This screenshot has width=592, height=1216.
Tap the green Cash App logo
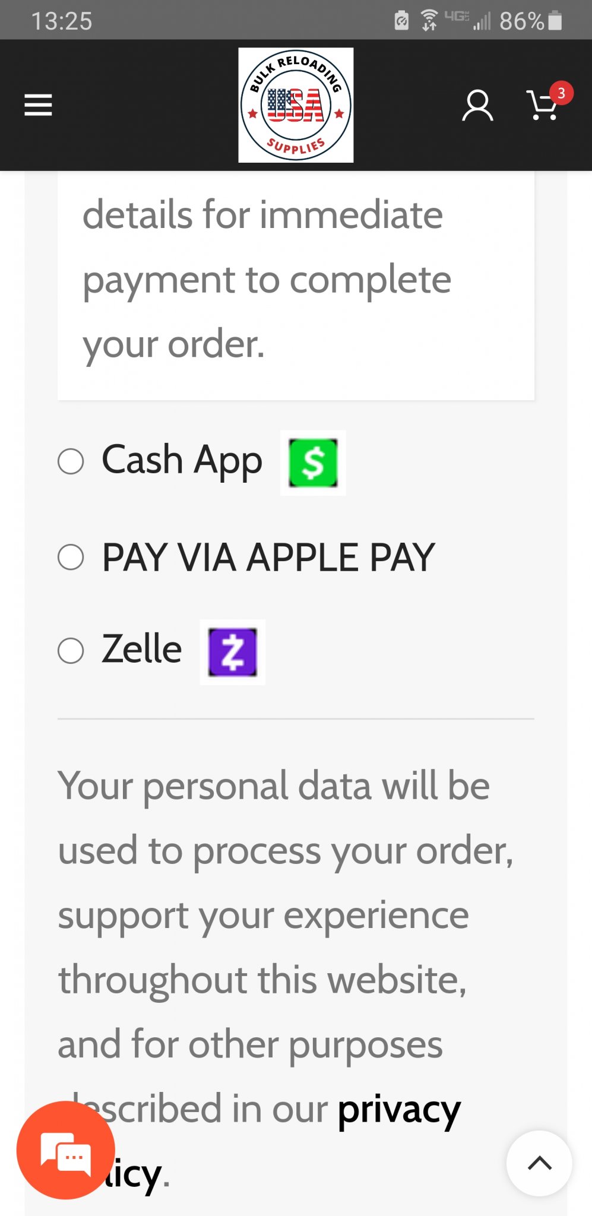313,463
